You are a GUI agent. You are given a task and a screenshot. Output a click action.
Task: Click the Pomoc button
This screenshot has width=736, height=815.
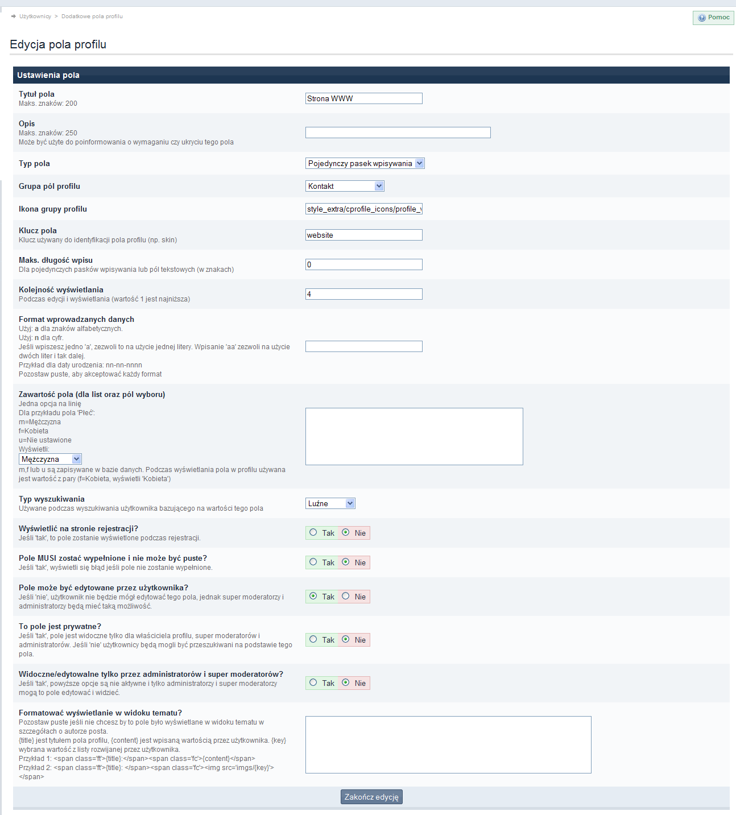[x=712, y=18]
